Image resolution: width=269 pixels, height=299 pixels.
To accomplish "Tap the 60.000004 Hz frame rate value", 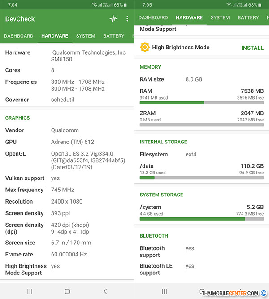I will (x=69, y=254).
